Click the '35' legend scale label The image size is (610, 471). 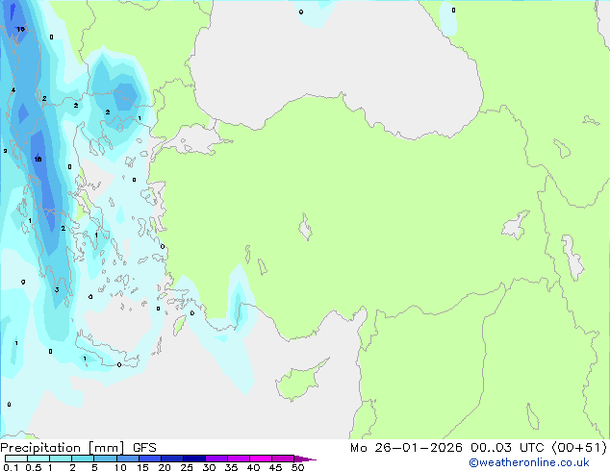(231, 467)
